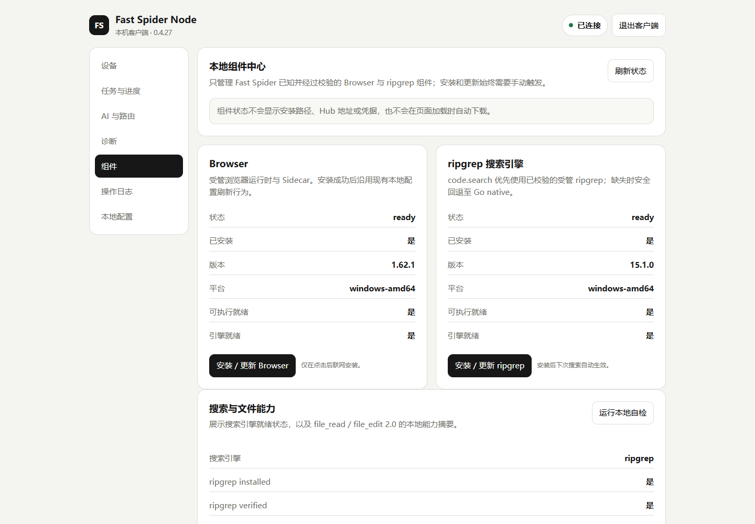Screen dimensions: 755x524
Task: Click ripgrep card platform windows-amd64 value
Action: tap(621, 288)
